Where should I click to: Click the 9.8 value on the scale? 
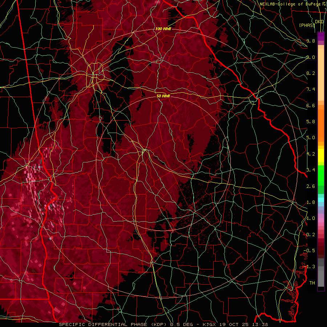[x=311, y=41]
